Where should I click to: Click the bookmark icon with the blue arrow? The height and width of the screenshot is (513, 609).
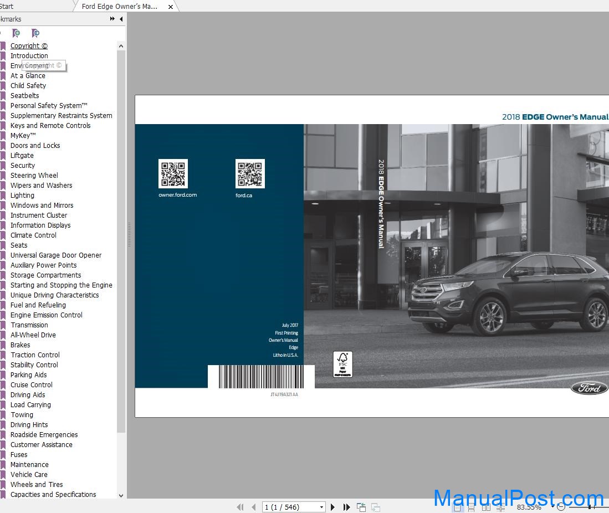click(35, 33)
